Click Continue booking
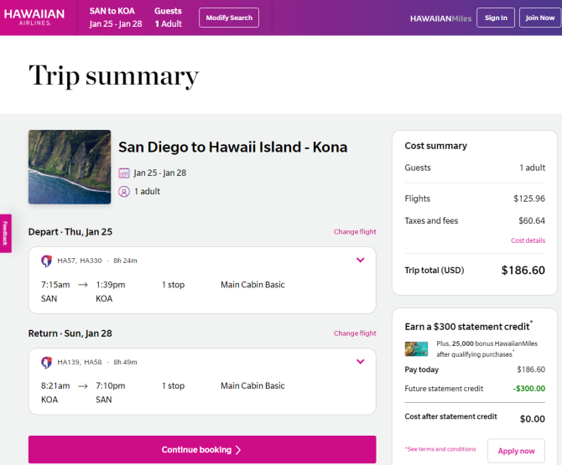The image size is (562, 465). [x=202, y=450]
